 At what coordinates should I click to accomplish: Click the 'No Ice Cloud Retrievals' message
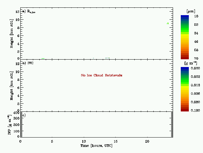pos(101,75)
